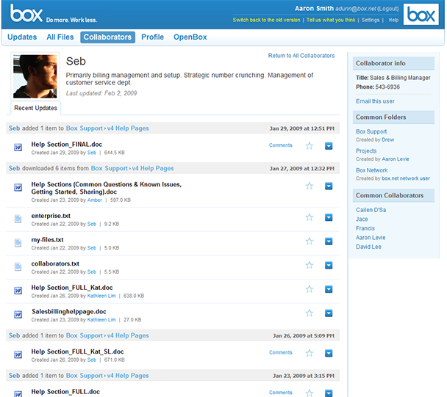Viewport: 447px width, 397px height.
Task: Open Help Section_FINAL.doc file name
Action: pos(67,145)
